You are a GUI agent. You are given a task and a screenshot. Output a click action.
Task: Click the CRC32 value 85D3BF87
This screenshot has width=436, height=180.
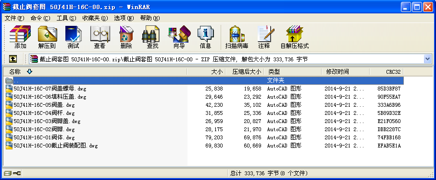click(x=389, y=89)
